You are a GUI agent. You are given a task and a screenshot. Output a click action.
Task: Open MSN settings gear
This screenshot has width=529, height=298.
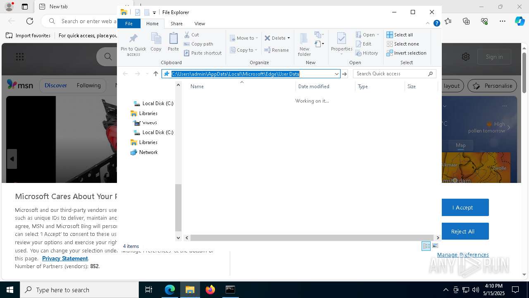466,57
